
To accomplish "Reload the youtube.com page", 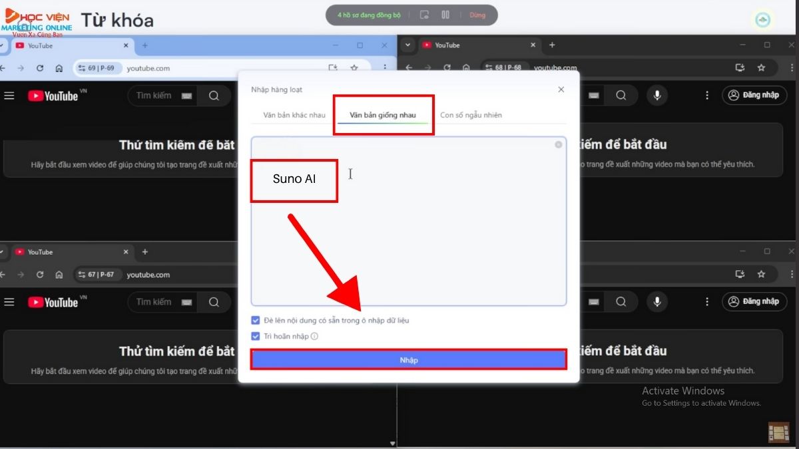I will point(40,67).
